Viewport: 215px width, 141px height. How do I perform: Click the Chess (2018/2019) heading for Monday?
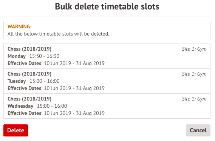29,49
